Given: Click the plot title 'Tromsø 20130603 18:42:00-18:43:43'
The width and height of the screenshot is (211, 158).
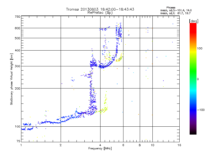Looking at the screenshot, I should (100, 9).
